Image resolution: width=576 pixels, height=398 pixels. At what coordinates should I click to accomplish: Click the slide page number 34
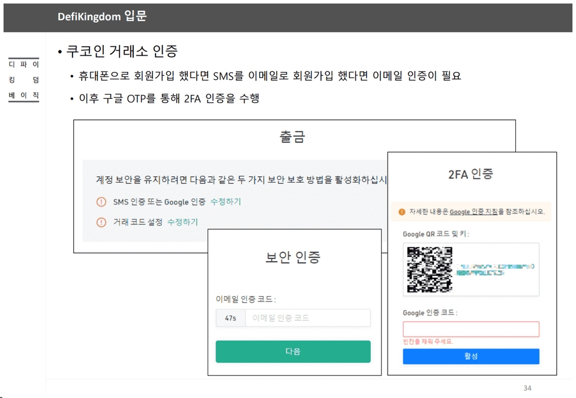(x=527, y=388)
